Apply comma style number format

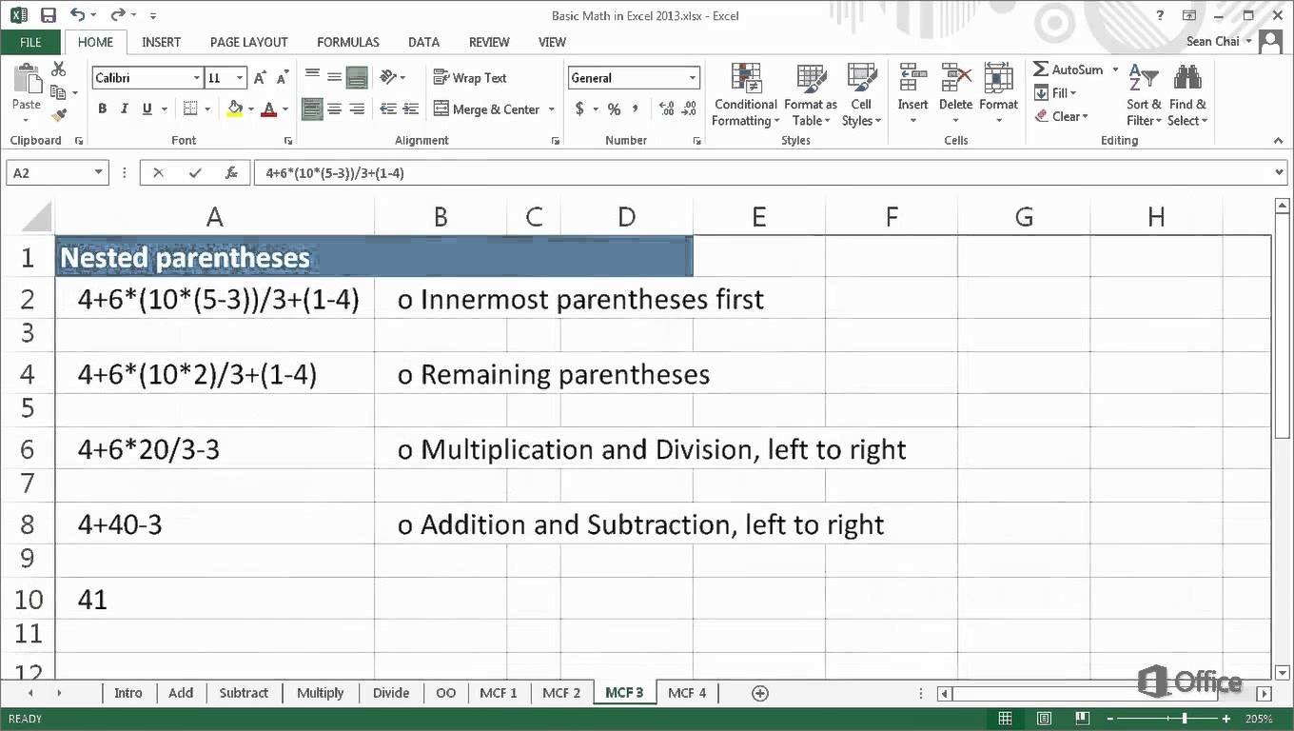pyautogui.click(x=636, y=109)
